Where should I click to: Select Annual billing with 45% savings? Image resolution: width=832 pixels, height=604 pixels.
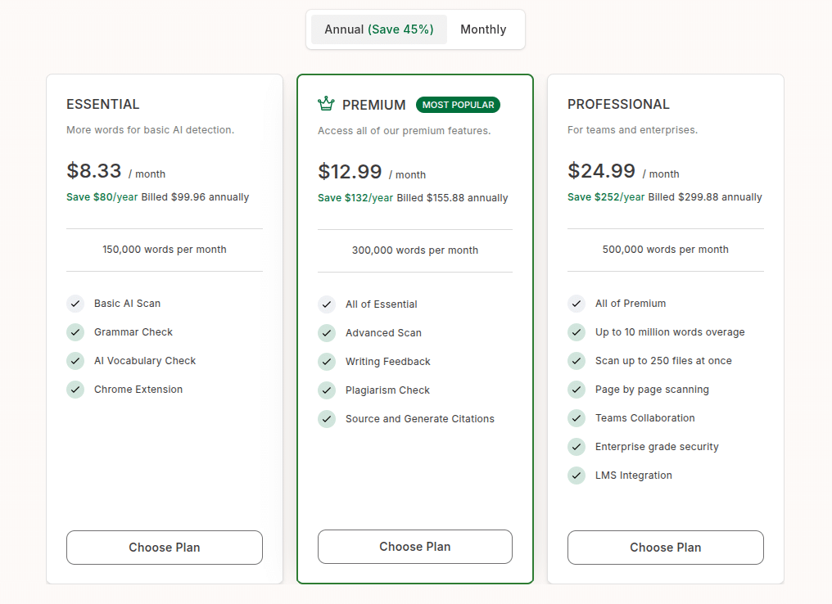[378, 29]
